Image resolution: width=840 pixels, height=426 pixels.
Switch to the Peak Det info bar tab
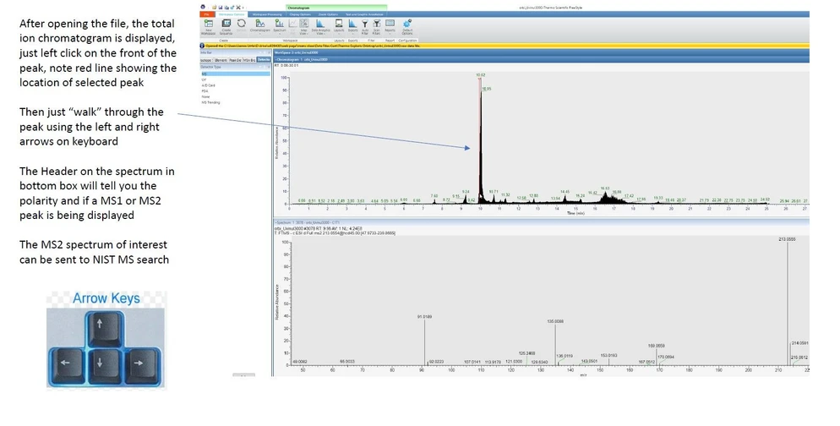236,60
